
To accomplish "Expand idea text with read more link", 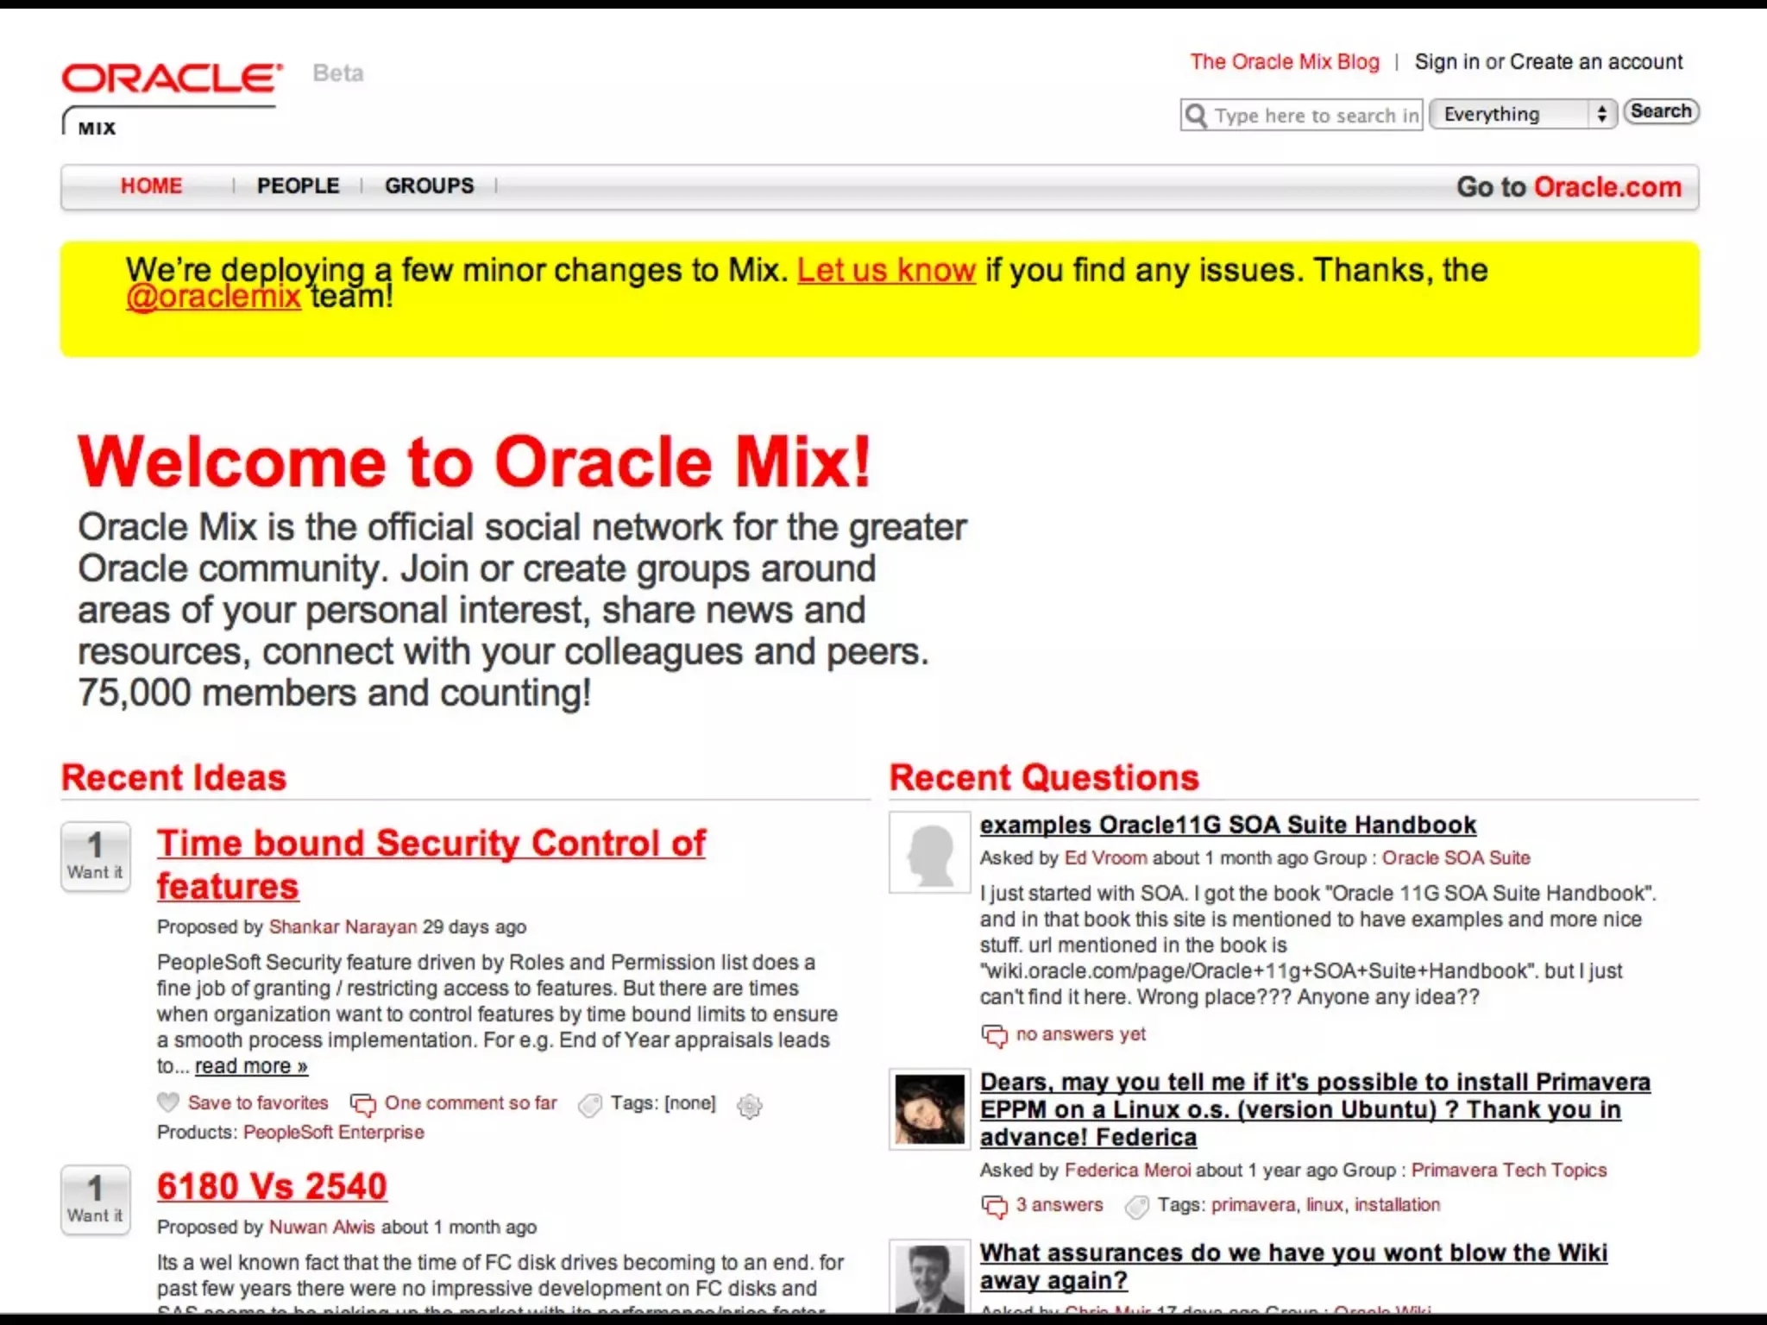I will pyautogui.click(x=250, y=1066).
